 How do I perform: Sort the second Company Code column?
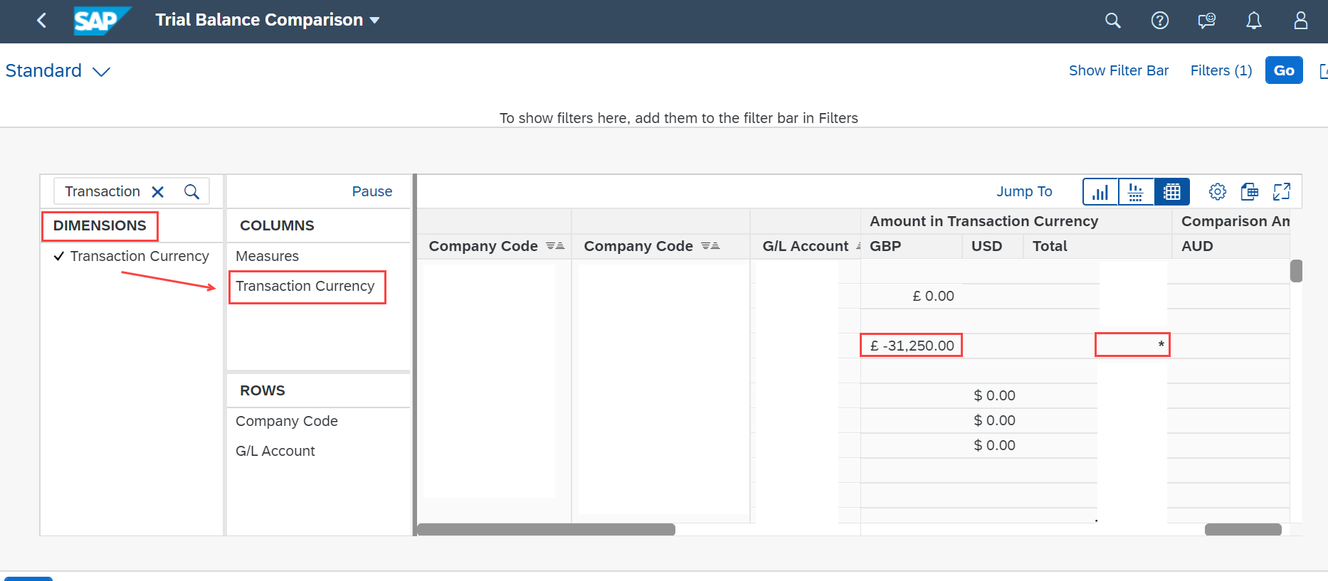coord(710,246)
